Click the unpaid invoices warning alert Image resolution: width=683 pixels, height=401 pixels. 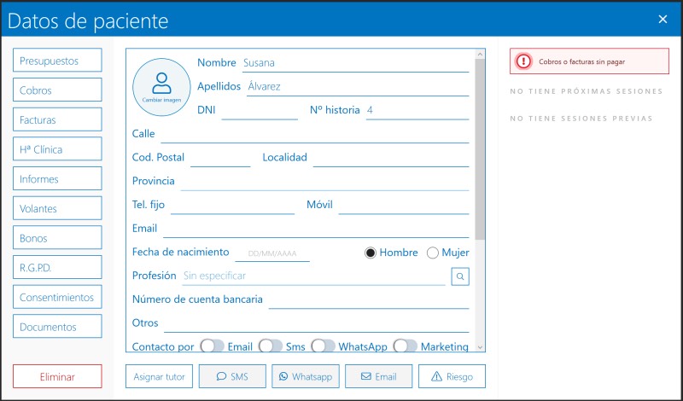[x=589, y=61]
